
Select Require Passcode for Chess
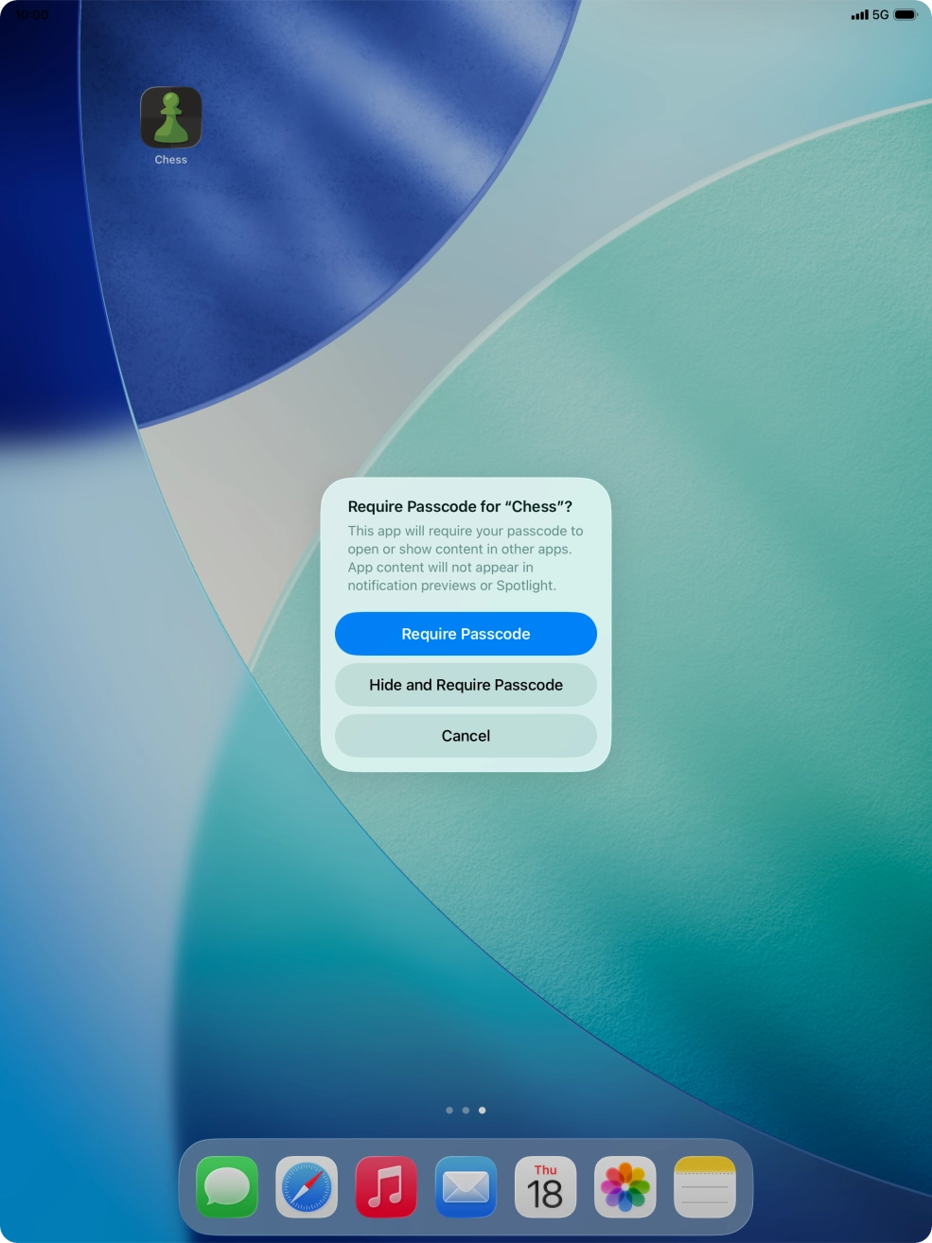coord(466,634)
